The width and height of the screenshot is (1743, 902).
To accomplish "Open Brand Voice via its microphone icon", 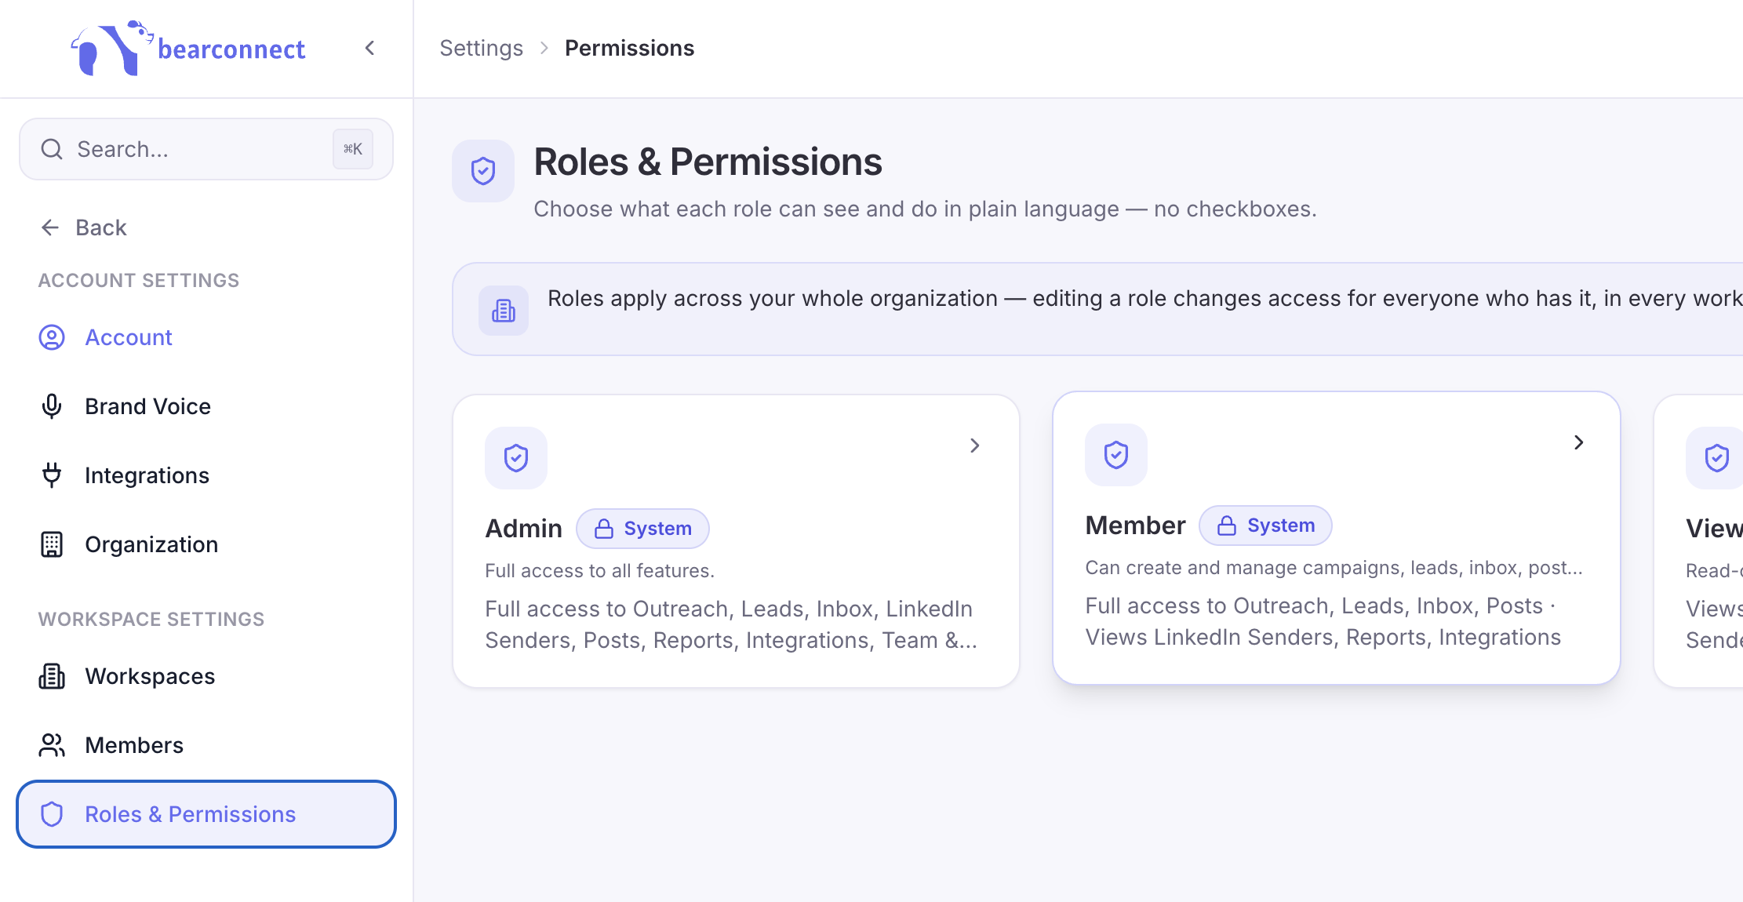I will 52,406.
